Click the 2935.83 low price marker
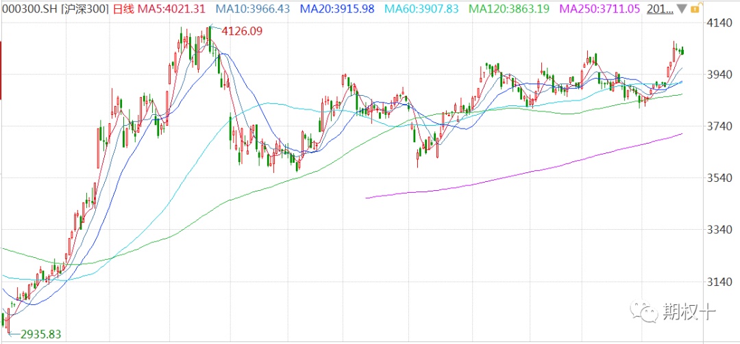The width and height of the screenshot is (740, 344). (x=40, y=334)
